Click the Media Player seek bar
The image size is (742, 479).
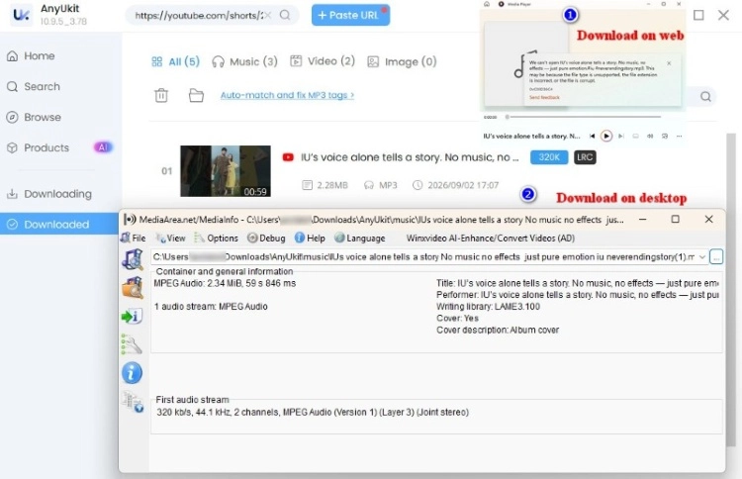(x=583, y=117)
